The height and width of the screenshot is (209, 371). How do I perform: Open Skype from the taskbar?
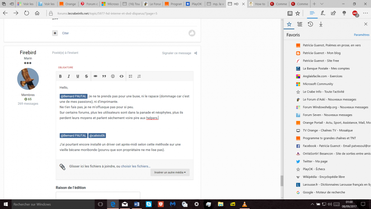pos(149,204)
